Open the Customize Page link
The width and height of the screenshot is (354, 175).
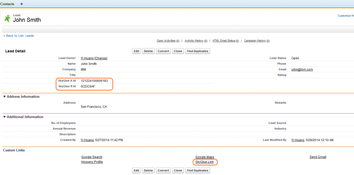click(x=346, y=16)
